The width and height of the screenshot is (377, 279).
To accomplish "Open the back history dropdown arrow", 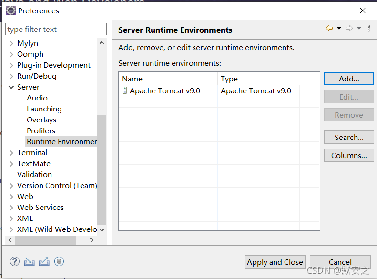I will point(339,29).
